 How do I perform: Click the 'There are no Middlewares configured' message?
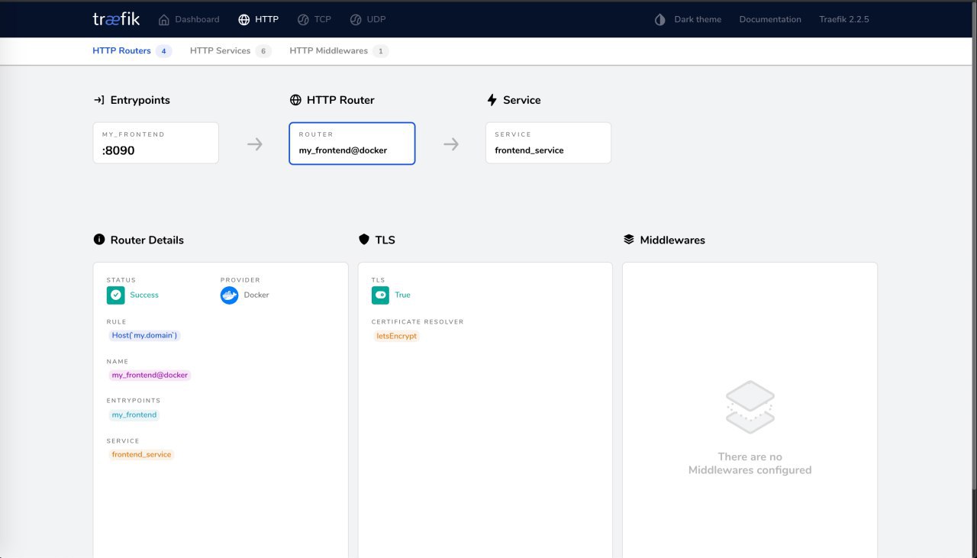click(x=750, y=463)
